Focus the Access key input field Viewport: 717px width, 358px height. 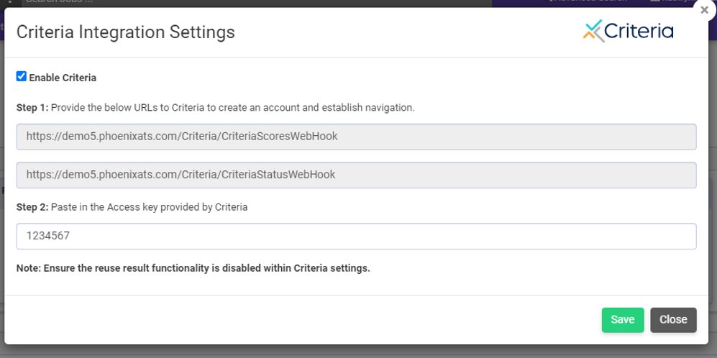tap(356, 236)
